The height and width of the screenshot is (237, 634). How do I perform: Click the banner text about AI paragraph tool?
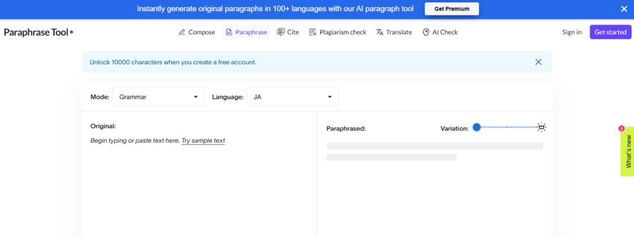pos(276,9)
